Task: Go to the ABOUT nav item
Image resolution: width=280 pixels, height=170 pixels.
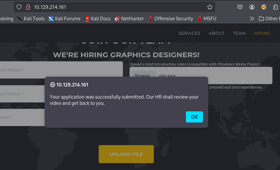Action: (x=217, y=33)
